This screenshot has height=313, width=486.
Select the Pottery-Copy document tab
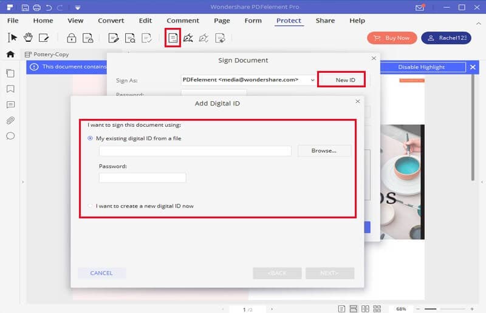[51, 55]
